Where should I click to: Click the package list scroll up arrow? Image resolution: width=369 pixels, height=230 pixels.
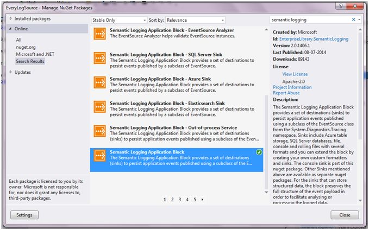266,30
